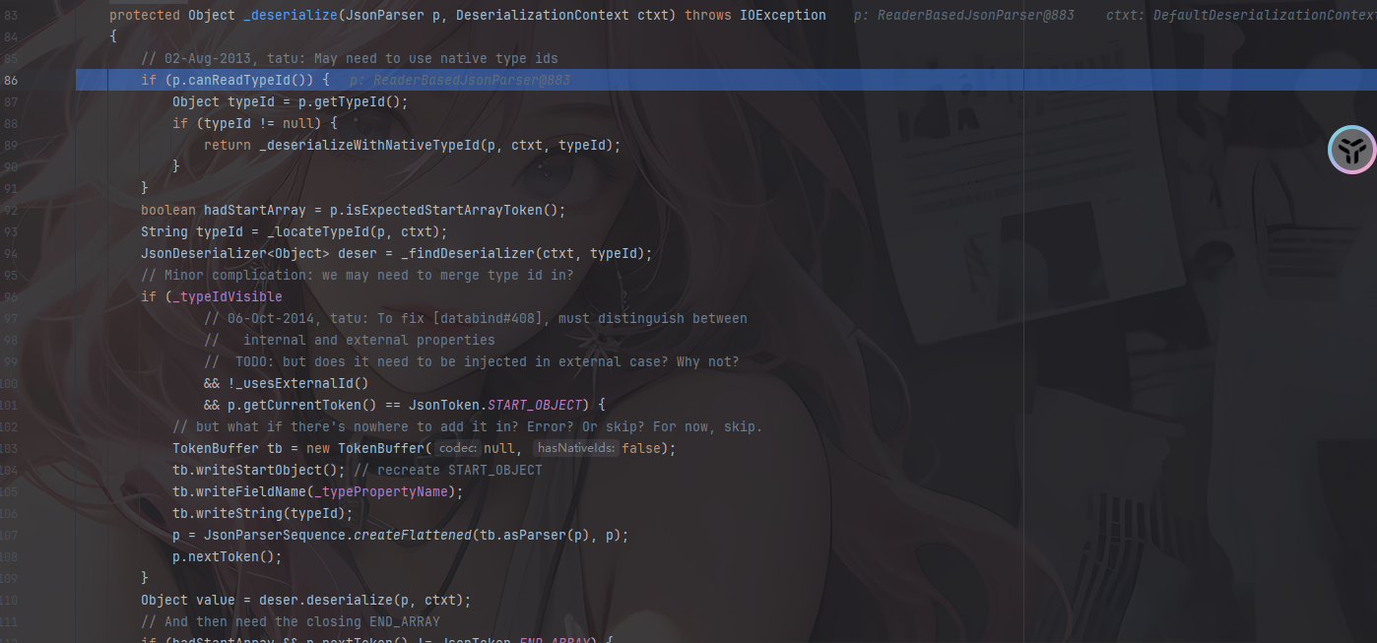Click the _deserializeWithNativeTypeId method call
Screen dimensions: 1377x643
[369, 145]
